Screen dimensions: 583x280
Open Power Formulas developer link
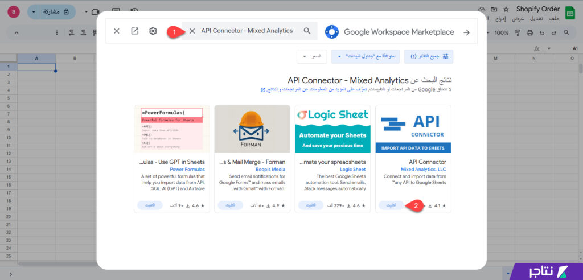(187, 170)
